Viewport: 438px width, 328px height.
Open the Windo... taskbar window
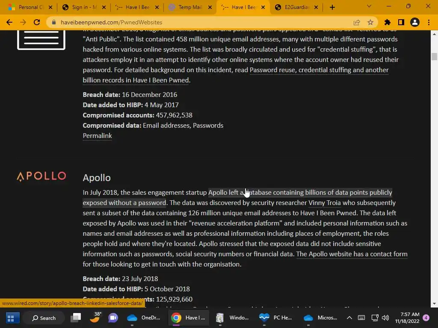pos(233,318)
